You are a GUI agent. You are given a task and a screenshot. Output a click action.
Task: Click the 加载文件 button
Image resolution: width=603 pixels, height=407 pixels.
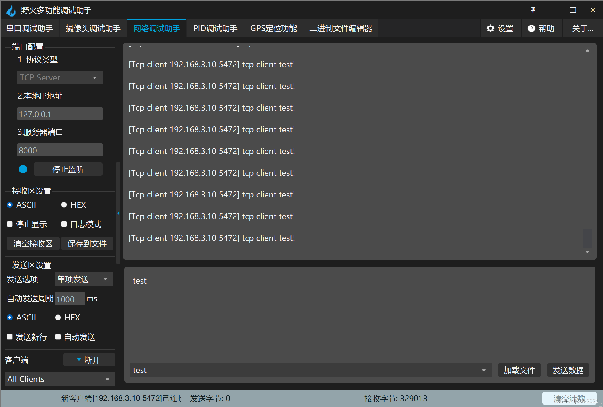(x=519, y=370)
